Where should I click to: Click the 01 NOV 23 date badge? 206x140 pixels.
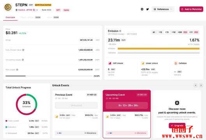[x=92, y=95]
